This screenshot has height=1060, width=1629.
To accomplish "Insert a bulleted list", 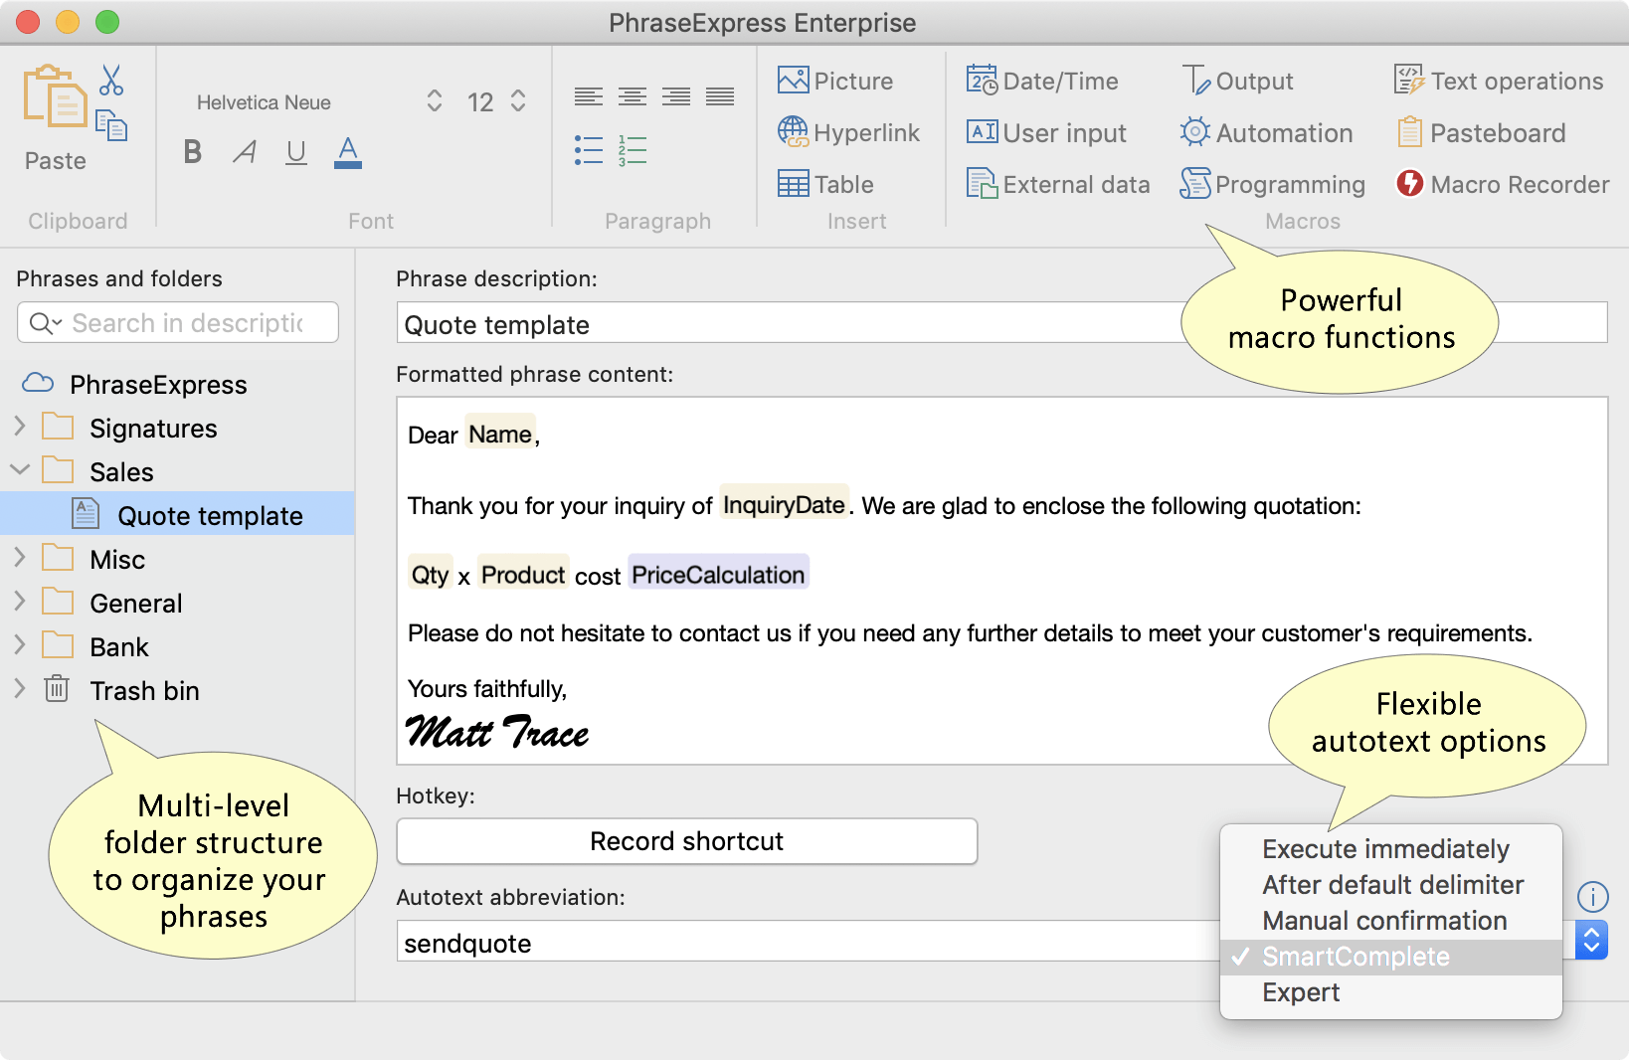I will (x=589, y=150).
